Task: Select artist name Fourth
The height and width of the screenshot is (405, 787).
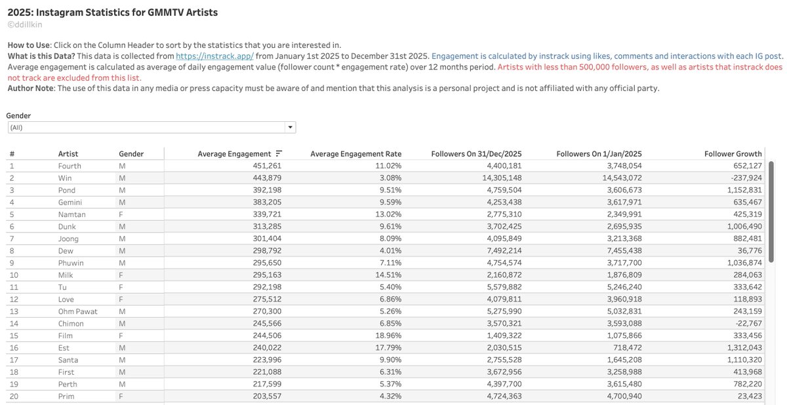Action: (x=70, y=166)
